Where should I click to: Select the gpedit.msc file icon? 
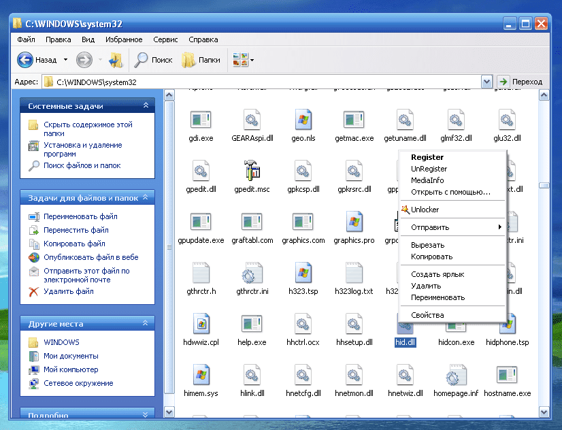point(252,171)
